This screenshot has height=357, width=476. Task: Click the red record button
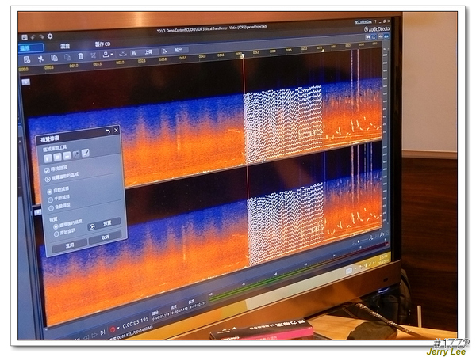113,329
